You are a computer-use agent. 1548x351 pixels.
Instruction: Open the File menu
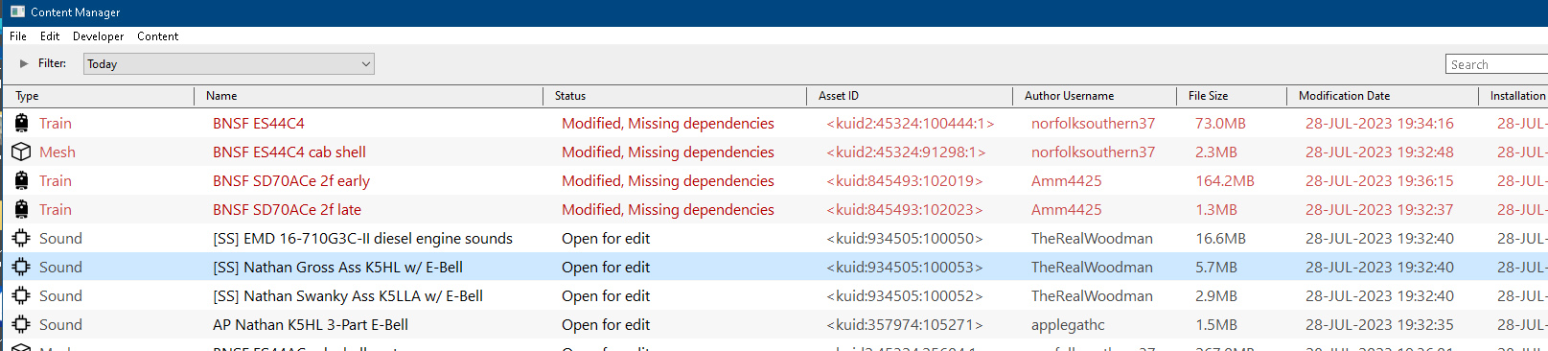click(18, 36)
